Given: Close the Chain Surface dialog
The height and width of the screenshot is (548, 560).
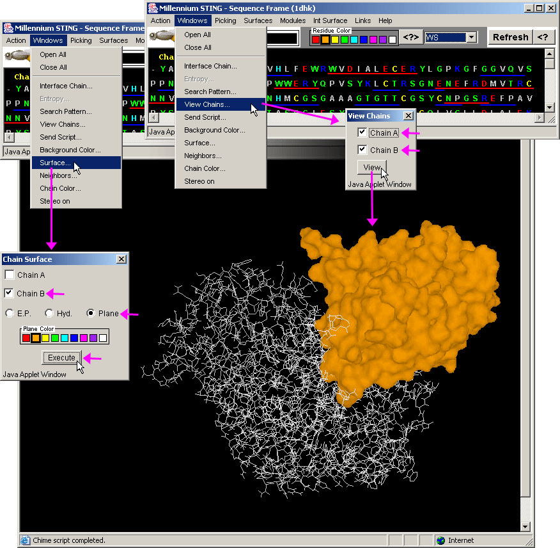Looking at the screenshot, I should pyautogui.click(x=121, y=259).
